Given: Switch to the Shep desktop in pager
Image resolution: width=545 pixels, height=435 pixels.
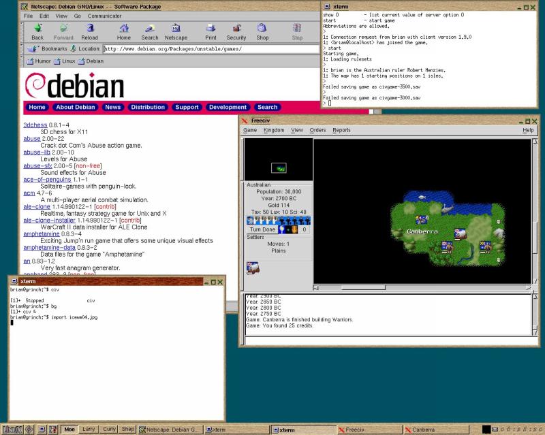Looking at the screenshot, I should tap(127, 430).
